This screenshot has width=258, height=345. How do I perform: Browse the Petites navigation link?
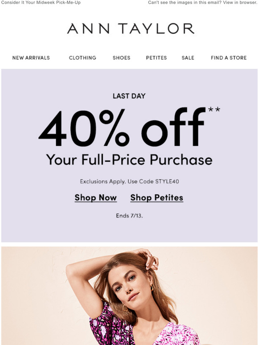tap(156, 58)
